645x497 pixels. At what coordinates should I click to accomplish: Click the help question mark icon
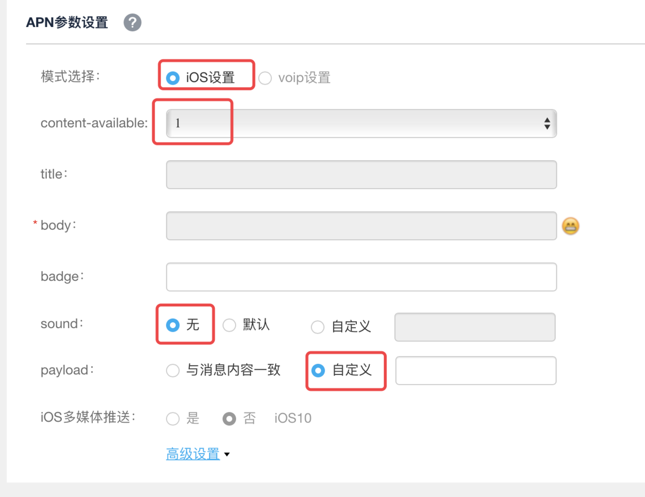[132, 22]
